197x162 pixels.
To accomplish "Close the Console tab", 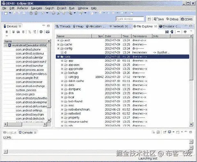I will (35, 132).
